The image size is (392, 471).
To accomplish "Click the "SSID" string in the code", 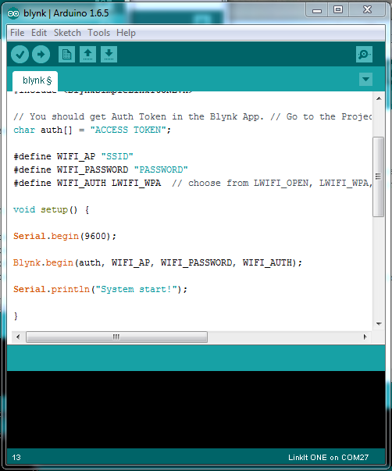I will coord(117,156).
